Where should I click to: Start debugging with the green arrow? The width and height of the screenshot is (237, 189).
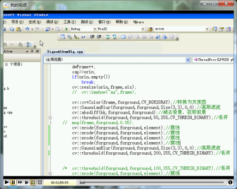66,29
